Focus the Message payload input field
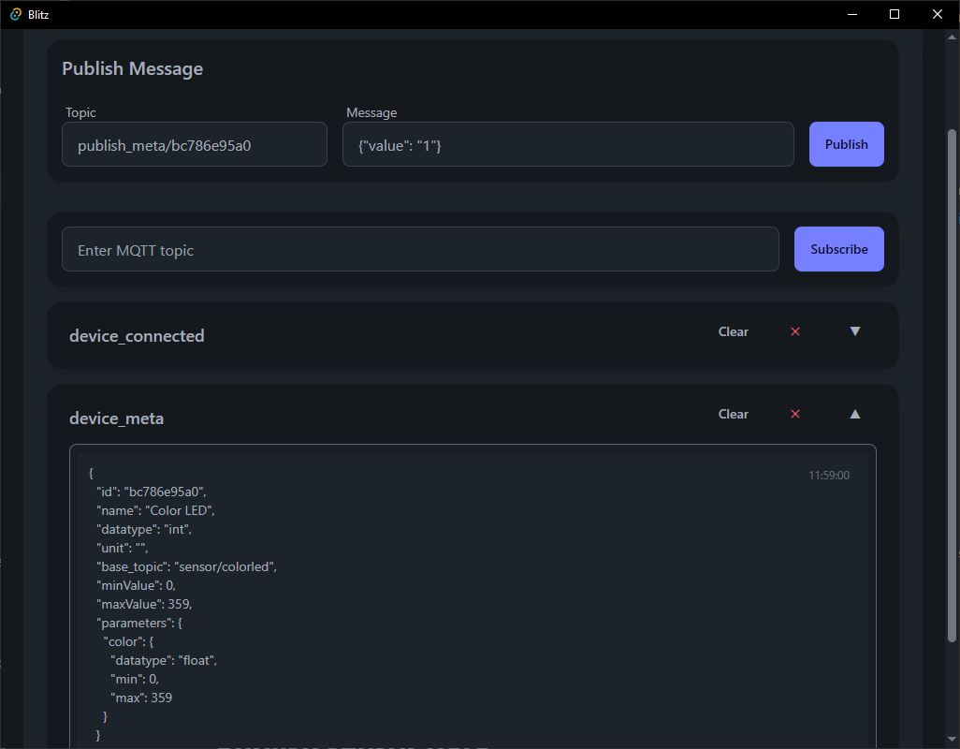This screenshot has height=749, width=960. [568, 144]
